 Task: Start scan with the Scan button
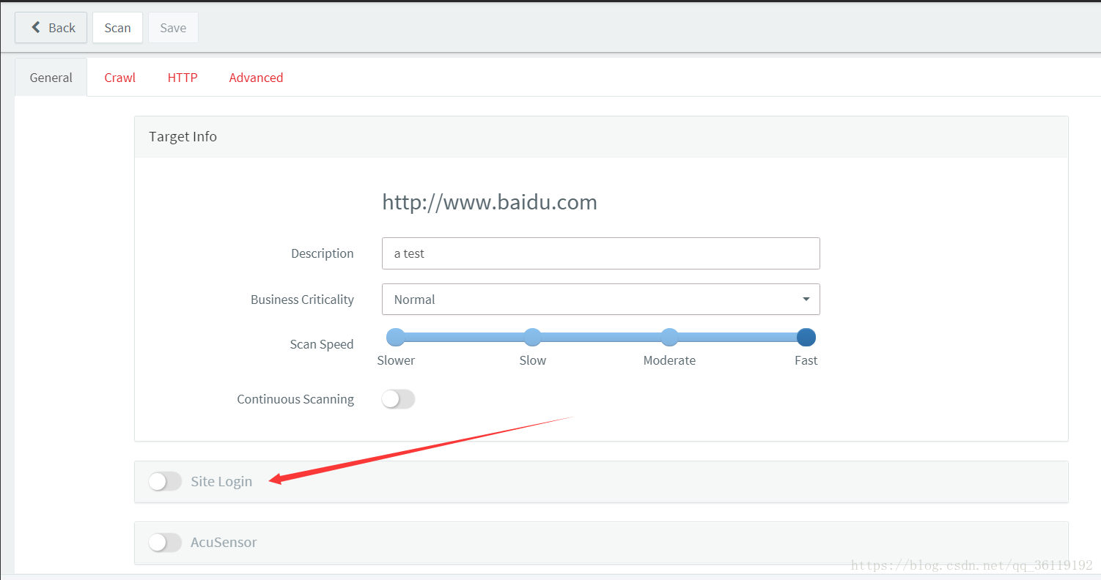[x=117, y=28]
